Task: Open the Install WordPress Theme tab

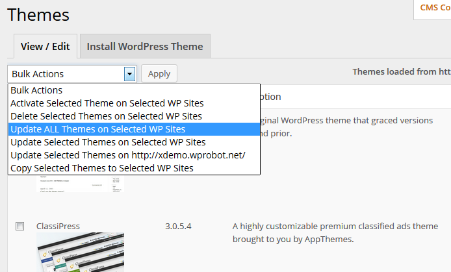Action: (145, 47)
